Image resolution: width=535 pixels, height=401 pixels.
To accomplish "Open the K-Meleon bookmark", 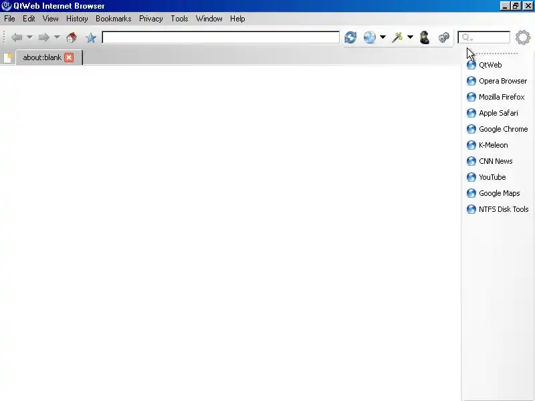I will point(488,145).
